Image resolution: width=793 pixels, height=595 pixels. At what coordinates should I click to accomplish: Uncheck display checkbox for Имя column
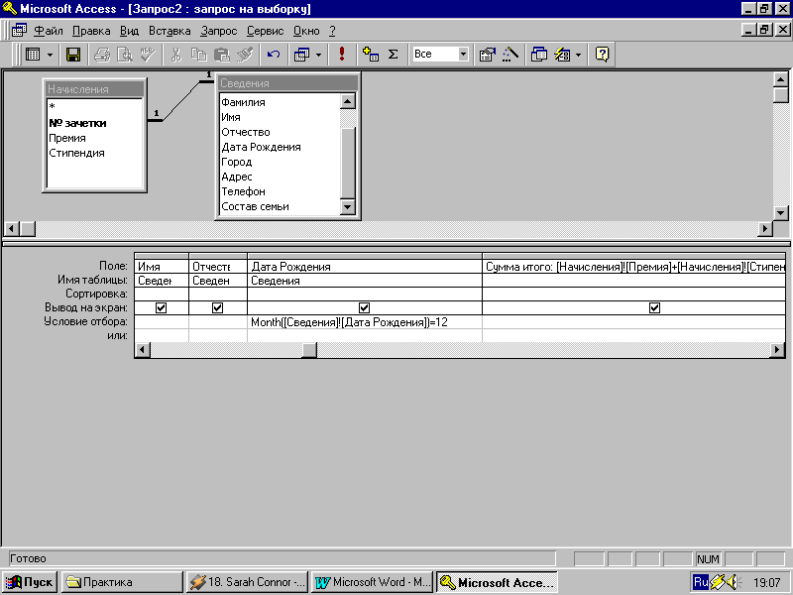point(161,307)
